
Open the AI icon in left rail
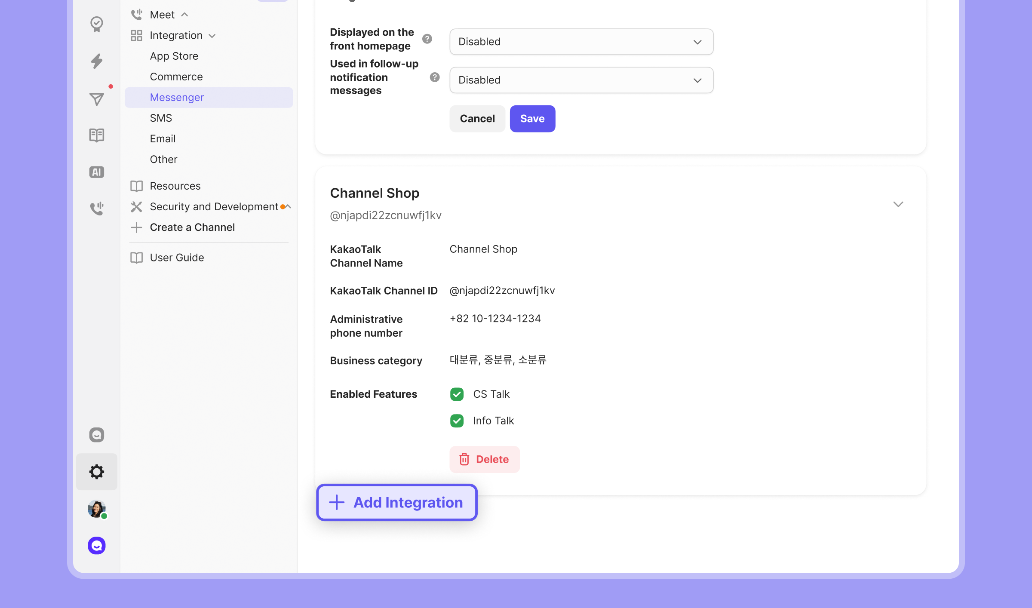point(97,172)
